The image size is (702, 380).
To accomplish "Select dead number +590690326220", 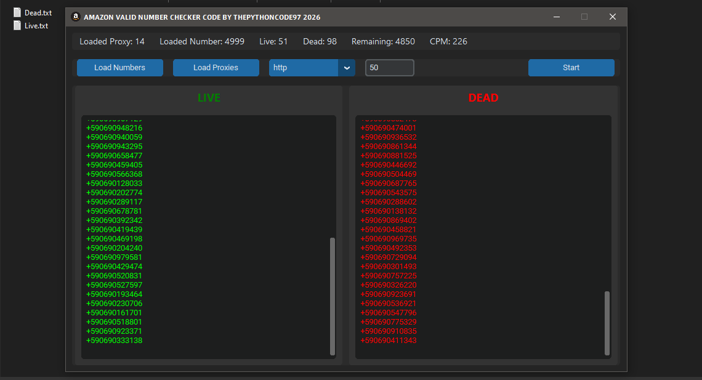I will 389,285.
